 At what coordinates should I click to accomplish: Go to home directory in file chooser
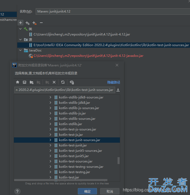[18, 82]
